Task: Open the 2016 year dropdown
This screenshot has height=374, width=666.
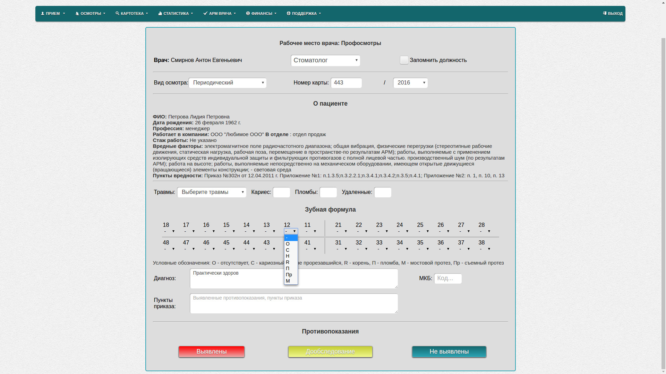Action: click(x=410, y=83)
